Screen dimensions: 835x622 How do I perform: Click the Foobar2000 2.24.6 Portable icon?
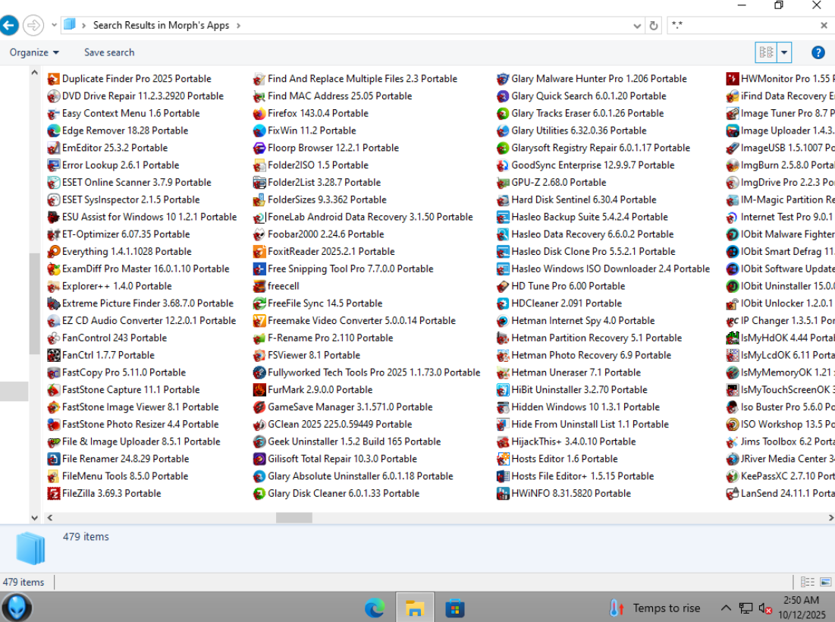pyautogui.click(x=259, y=234)
